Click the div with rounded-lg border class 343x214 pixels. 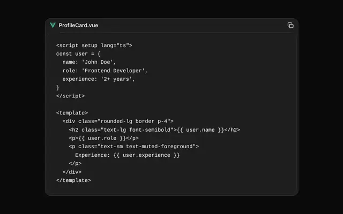(x=118, y=121)
